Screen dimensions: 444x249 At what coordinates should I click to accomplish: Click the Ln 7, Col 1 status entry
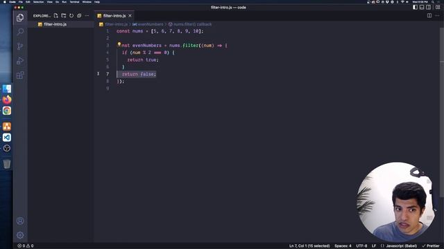[x=309, y=246]
